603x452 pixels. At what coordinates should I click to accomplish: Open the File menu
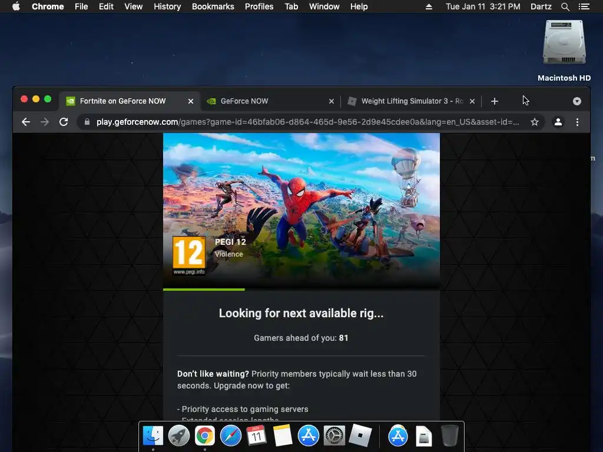pyautogui.click(x=81, y=6)
